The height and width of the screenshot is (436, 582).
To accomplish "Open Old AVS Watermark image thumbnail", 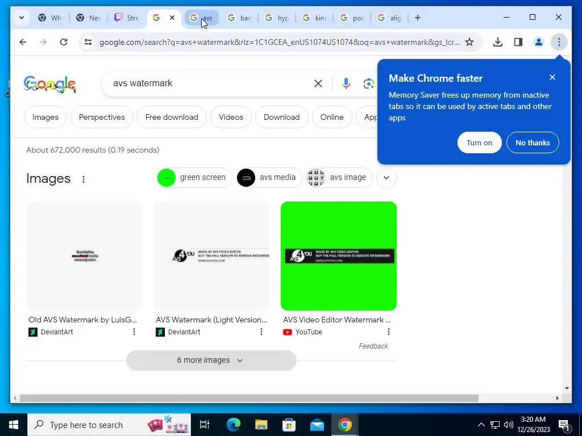I will [x=84, y=256].
